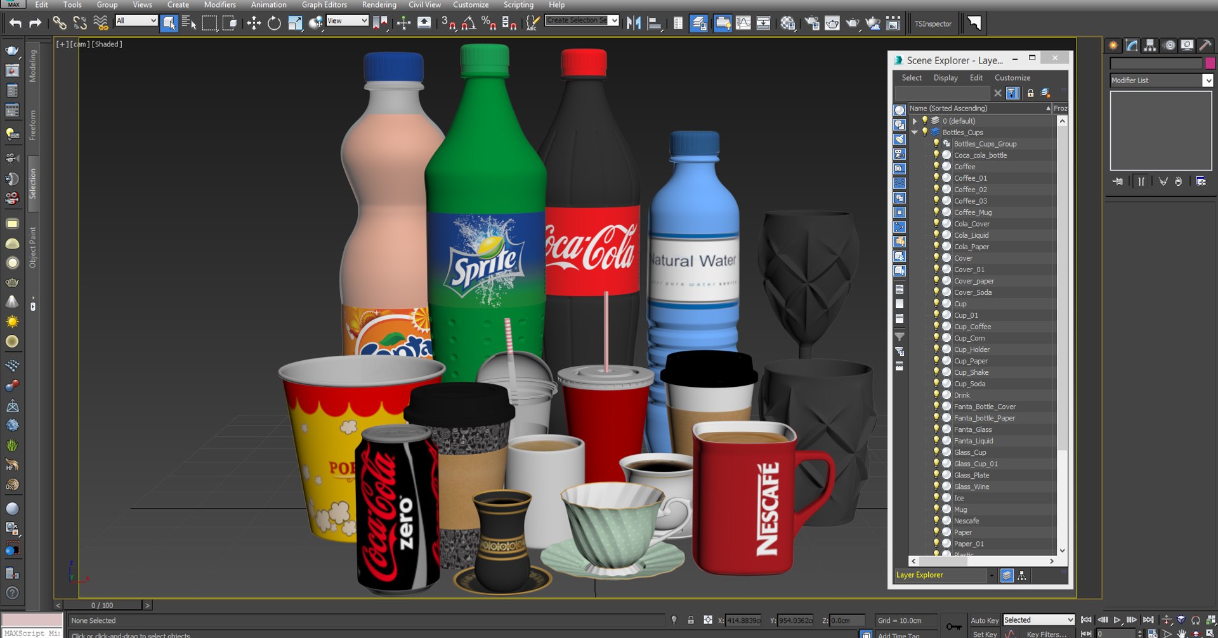This screenshot has height=638, width=1218.
Task: Open Key Filters dialog
Action: pos(1046,634)
